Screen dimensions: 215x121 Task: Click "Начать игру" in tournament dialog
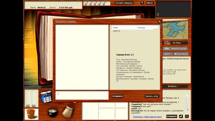[x=152, y=96]
